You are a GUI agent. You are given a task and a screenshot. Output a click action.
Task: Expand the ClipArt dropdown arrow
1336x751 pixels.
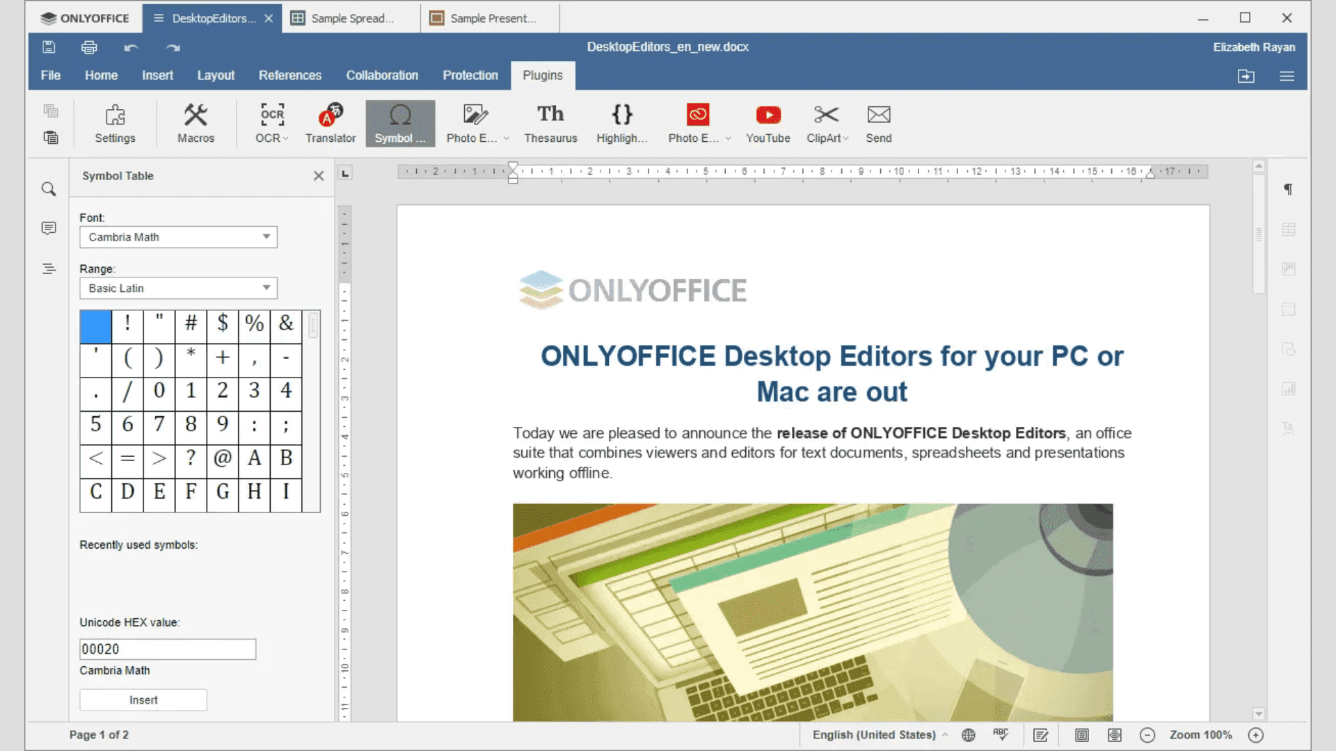pos(846,138)
